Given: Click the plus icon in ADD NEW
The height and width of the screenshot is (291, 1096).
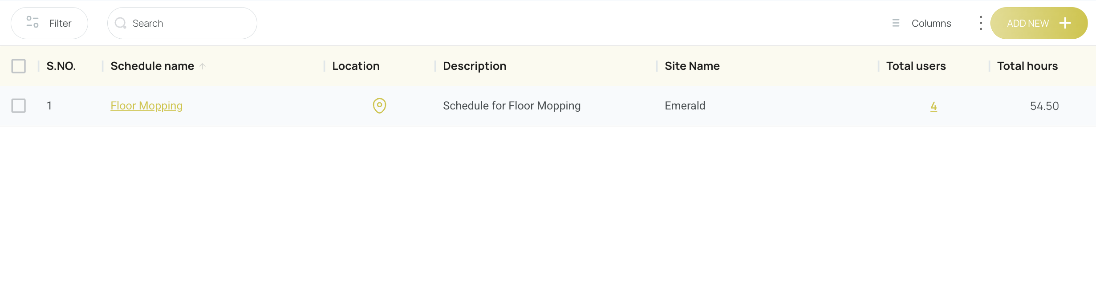Looking at the screenshot, I should click(x=1065, y=23).
